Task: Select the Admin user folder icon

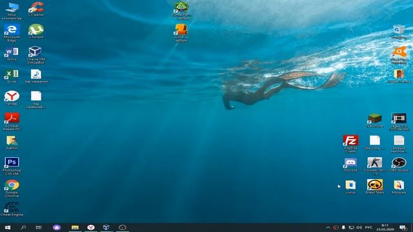Action: tap(12, 142)
